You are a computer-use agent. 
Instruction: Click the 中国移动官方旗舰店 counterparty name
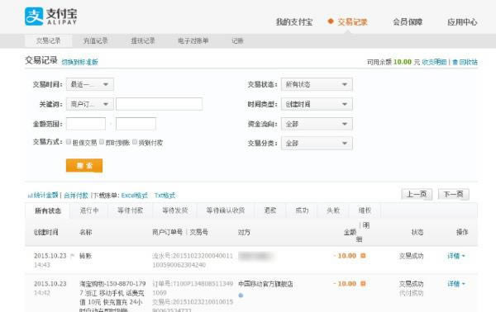[x=265, y=284]
